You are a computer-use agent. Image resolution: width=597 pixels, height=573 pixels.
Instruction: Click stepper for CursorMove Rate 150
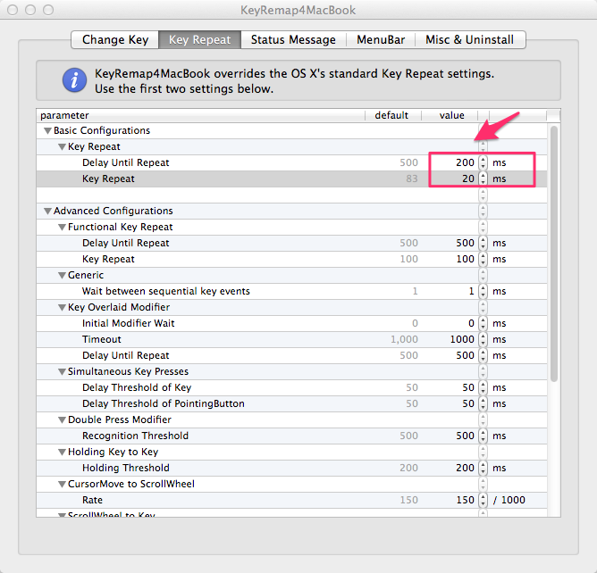[483, 500]
